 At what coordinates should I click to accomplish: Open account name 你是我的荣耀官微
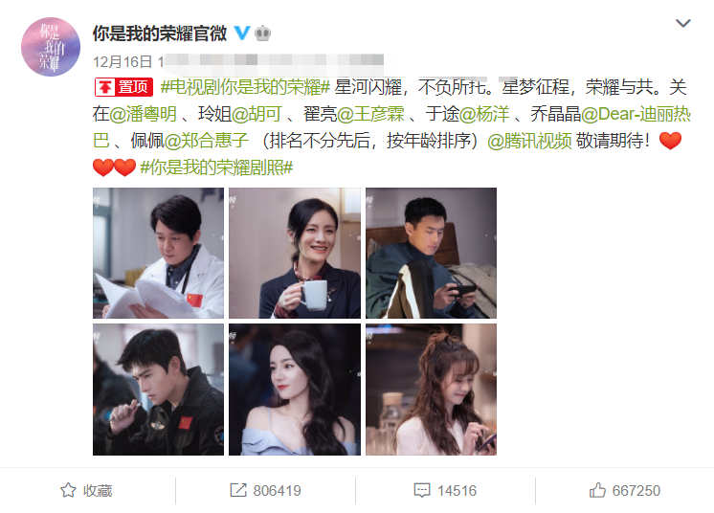pos(160,33)
